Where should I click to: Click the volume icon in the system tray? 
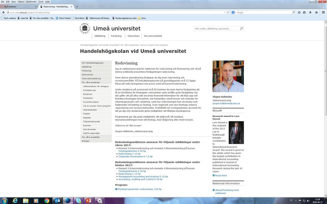pos(308,201)
